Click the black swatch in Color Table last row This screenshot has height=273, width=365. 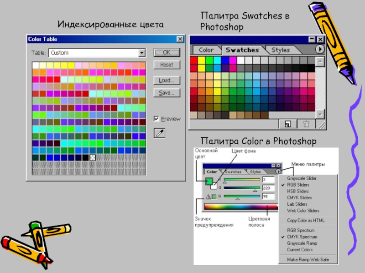point(85,157)
